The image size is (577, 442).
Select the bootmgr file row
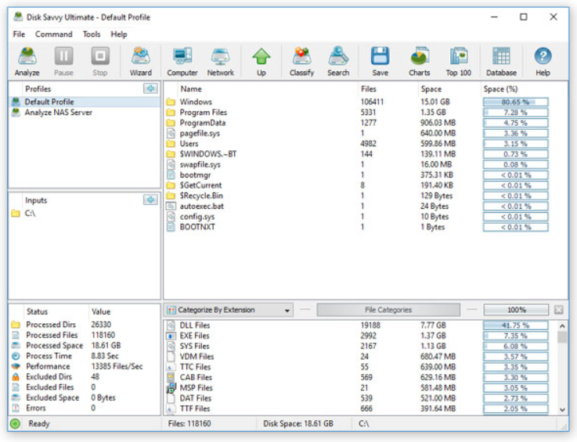[357, 175]
